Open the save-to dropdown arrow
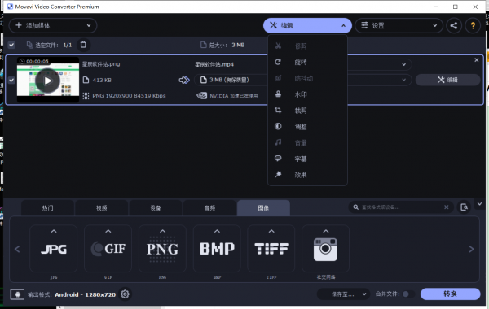Screen dimensions: 489x309 point(364,294)
